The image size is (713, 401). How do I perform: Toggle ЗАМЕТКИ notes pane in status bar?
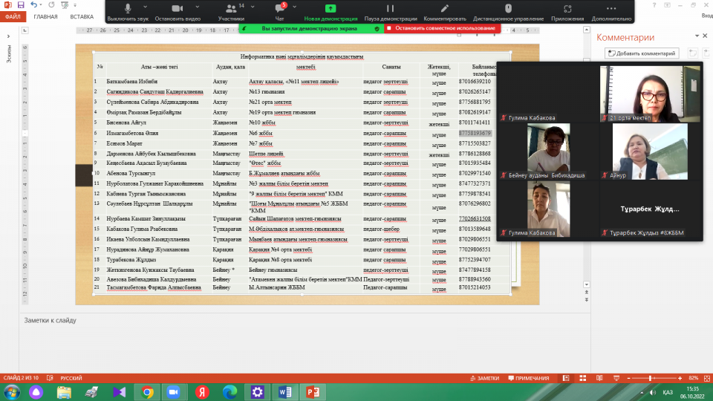[x=485, y=378]
